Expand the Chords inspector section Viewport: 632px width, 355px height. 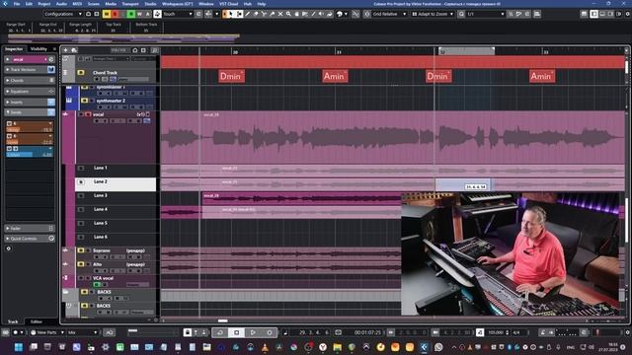29,81
